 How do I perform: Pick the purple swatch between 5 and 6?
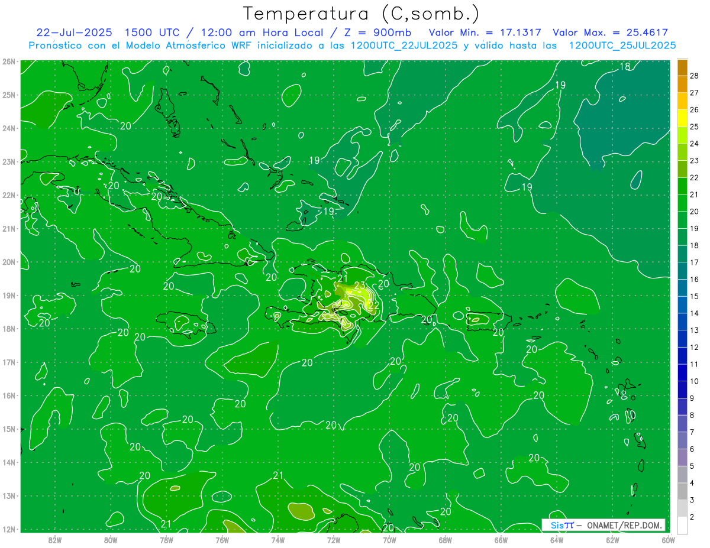point(682,458)
